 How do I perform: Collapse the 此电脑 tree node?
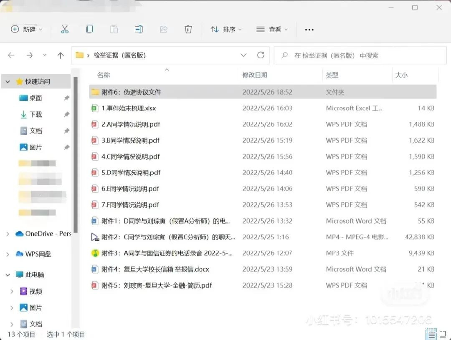[8, 275]
